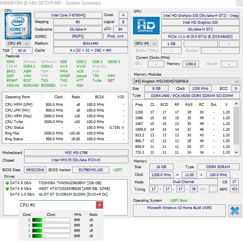The image size is (243, 243).
Task: Click the MSI MS-179B motherboard field
Action: (76, 153)
